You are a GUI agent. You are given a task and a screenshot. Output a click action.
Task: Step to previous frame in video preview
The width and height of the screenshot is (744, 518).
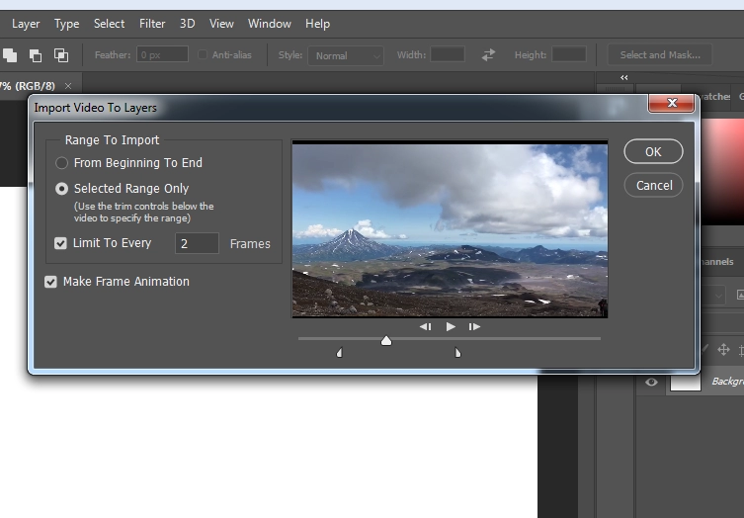point(426,326)
